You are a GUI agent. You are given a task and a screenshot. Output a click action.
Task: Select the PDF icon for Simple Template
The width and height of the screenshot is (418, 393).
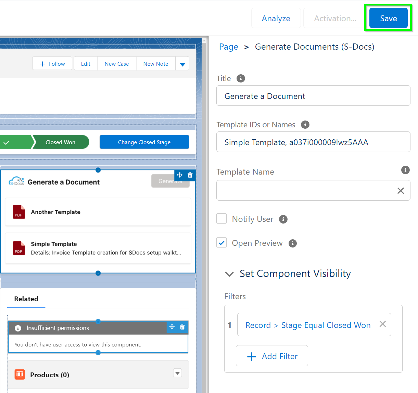pos(19,248)
